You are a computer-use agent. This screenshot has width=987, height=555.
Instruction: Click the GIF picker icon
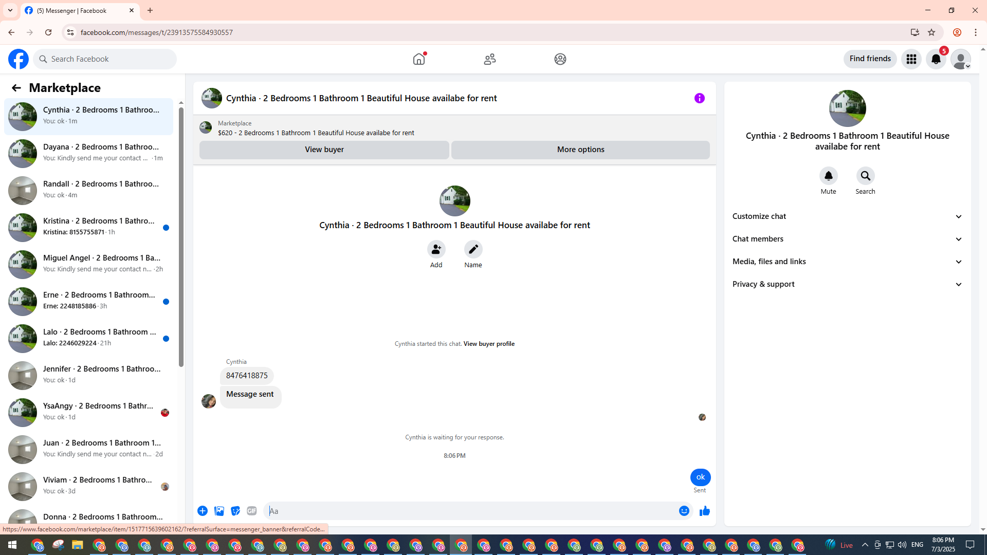[x=251, y=511]
